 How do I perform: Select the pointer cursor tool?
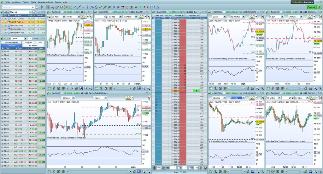point(48,7)
